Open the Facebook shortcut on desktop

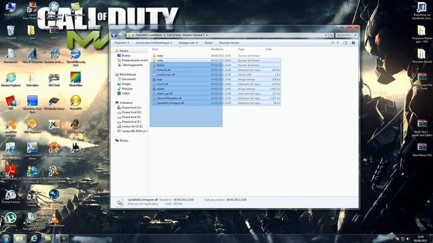click(421, 11)
